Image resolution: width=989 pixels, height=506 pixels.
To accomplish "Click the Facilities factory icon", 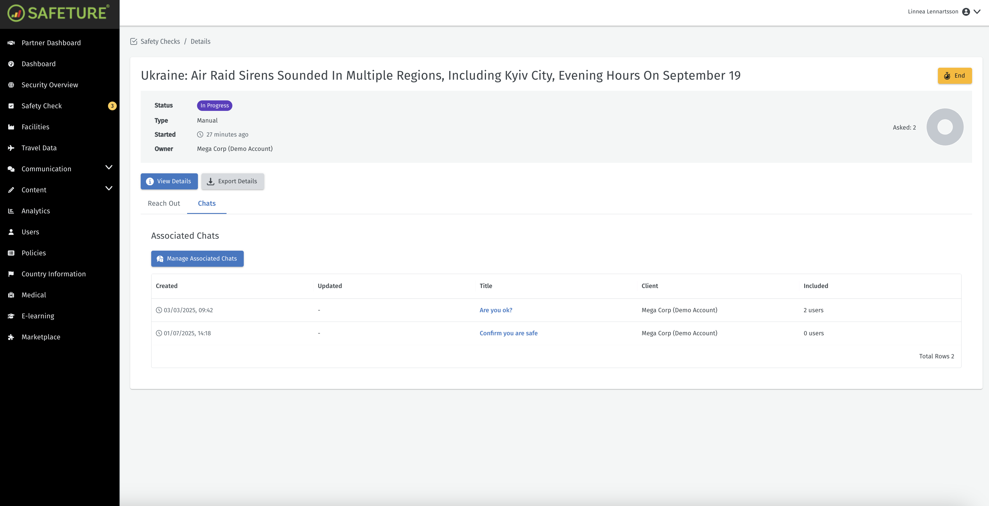I will [11, 127].
